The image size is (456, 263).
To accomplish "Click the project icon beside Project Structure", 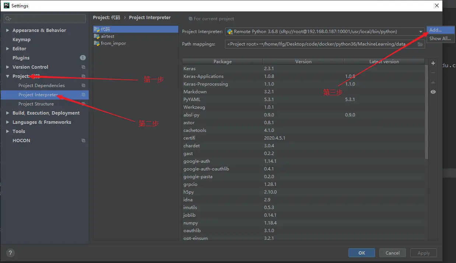I will tap(83, 104).
